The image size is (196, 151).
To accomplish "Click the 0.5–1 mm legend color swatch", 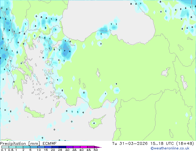I will (x=12, y=147).
